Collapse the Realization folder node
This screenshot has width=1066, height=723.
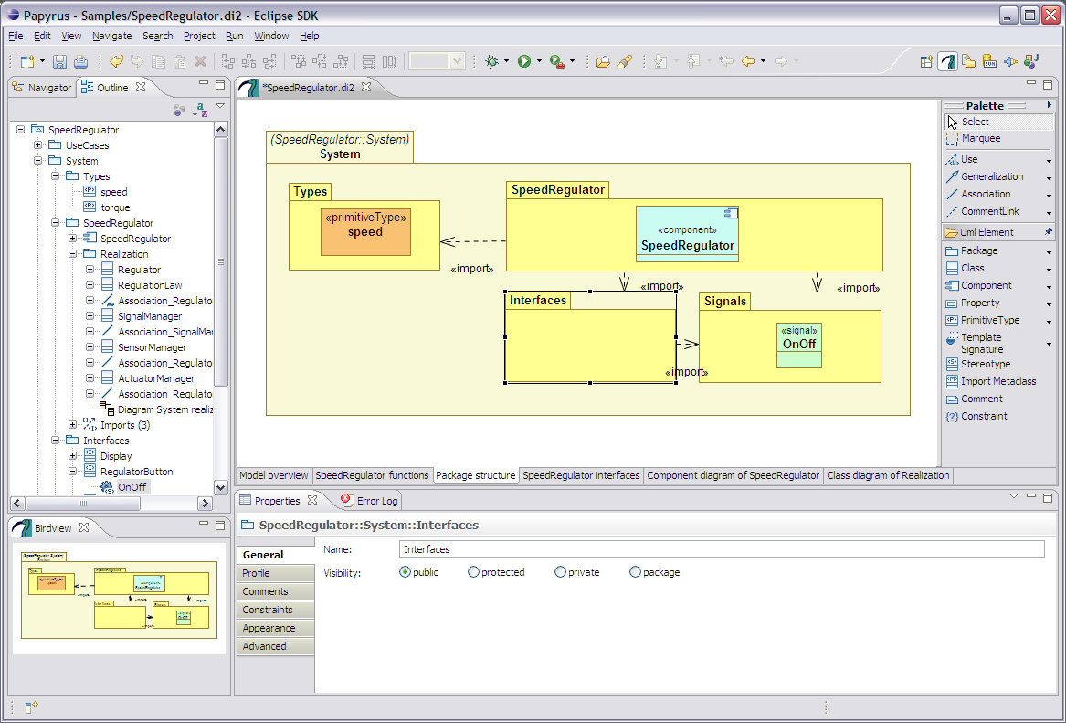[x=73, y=254]
